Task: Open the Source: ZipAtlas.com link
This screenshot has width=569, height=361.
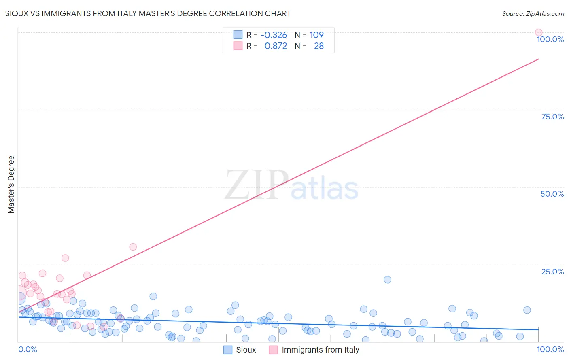Action: point(533,13)
